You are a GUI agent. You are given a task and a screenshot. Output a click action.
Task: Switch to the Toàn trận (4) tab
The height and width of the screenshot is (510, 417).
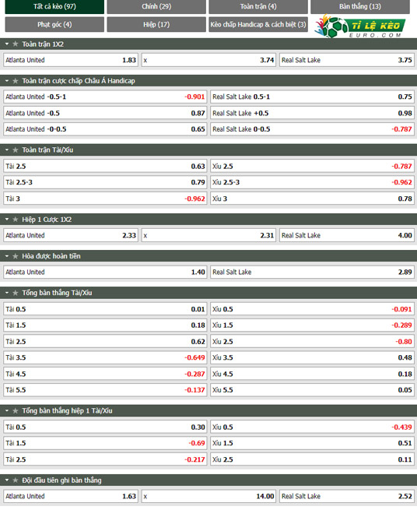258,6
